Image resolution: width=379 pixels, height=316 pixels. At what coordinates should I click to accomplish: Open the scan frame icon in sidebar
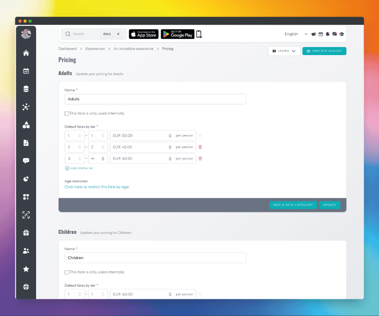(x=26, y=215)
